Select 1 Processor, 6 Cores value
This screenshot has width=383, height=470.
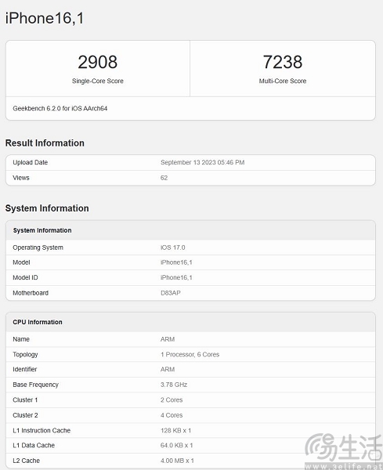coord(190,355)
